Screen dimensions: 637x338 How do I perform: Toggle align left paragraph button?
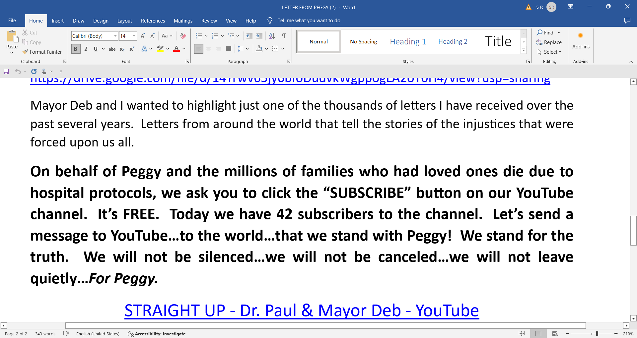(198, 49)
